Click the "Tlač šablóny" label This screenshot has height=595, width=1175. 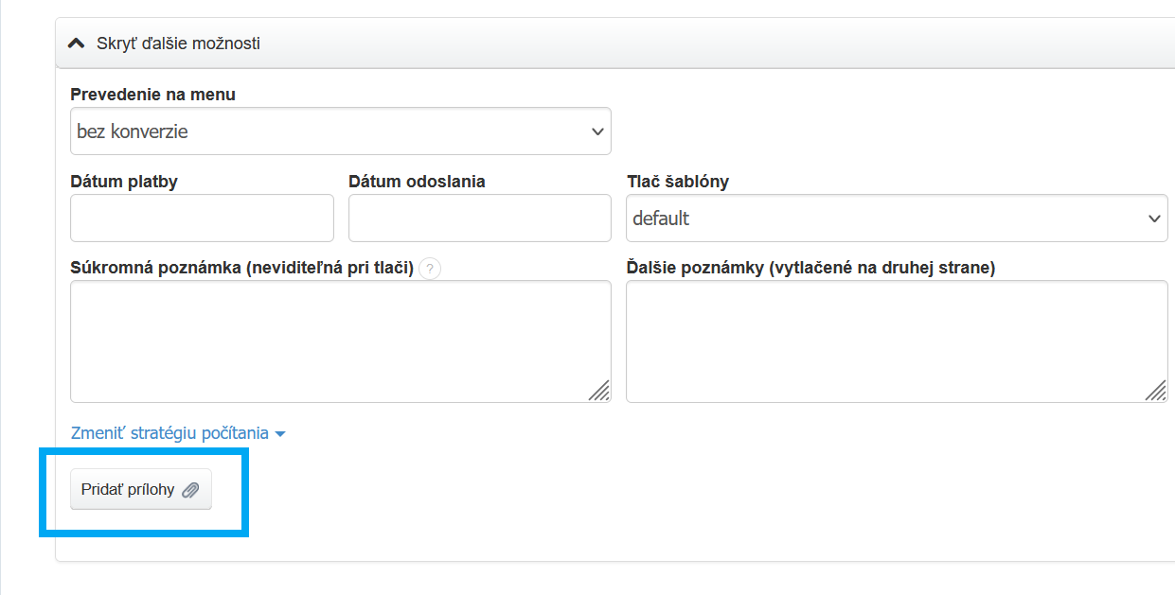pos(678,182)
